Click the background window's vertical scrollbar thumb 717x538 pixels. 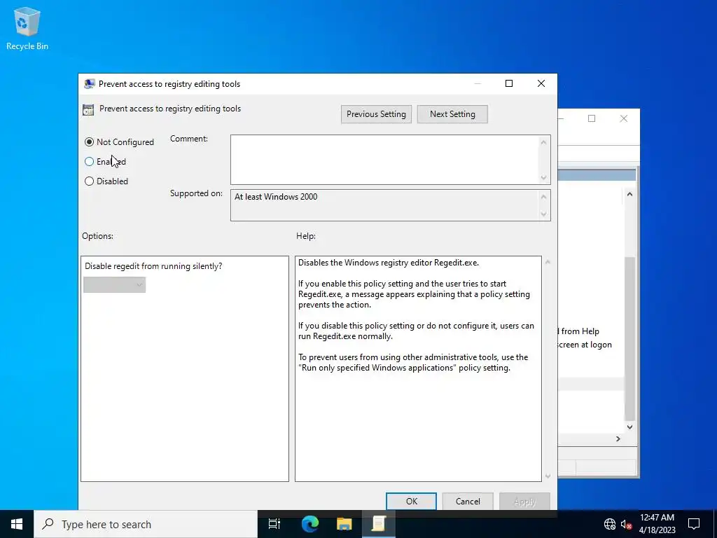(629, 338)
